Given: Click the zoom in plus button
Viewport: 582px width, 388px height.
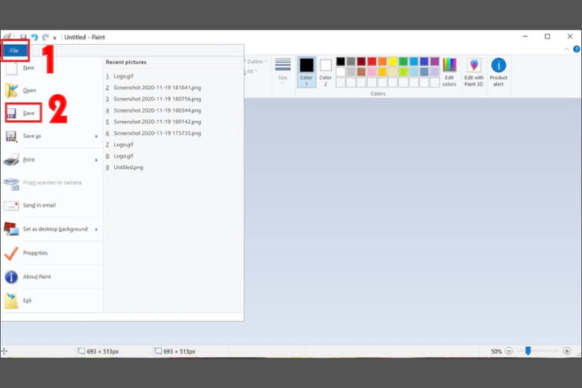Looking at the screenshot, I should coord(567,351).
